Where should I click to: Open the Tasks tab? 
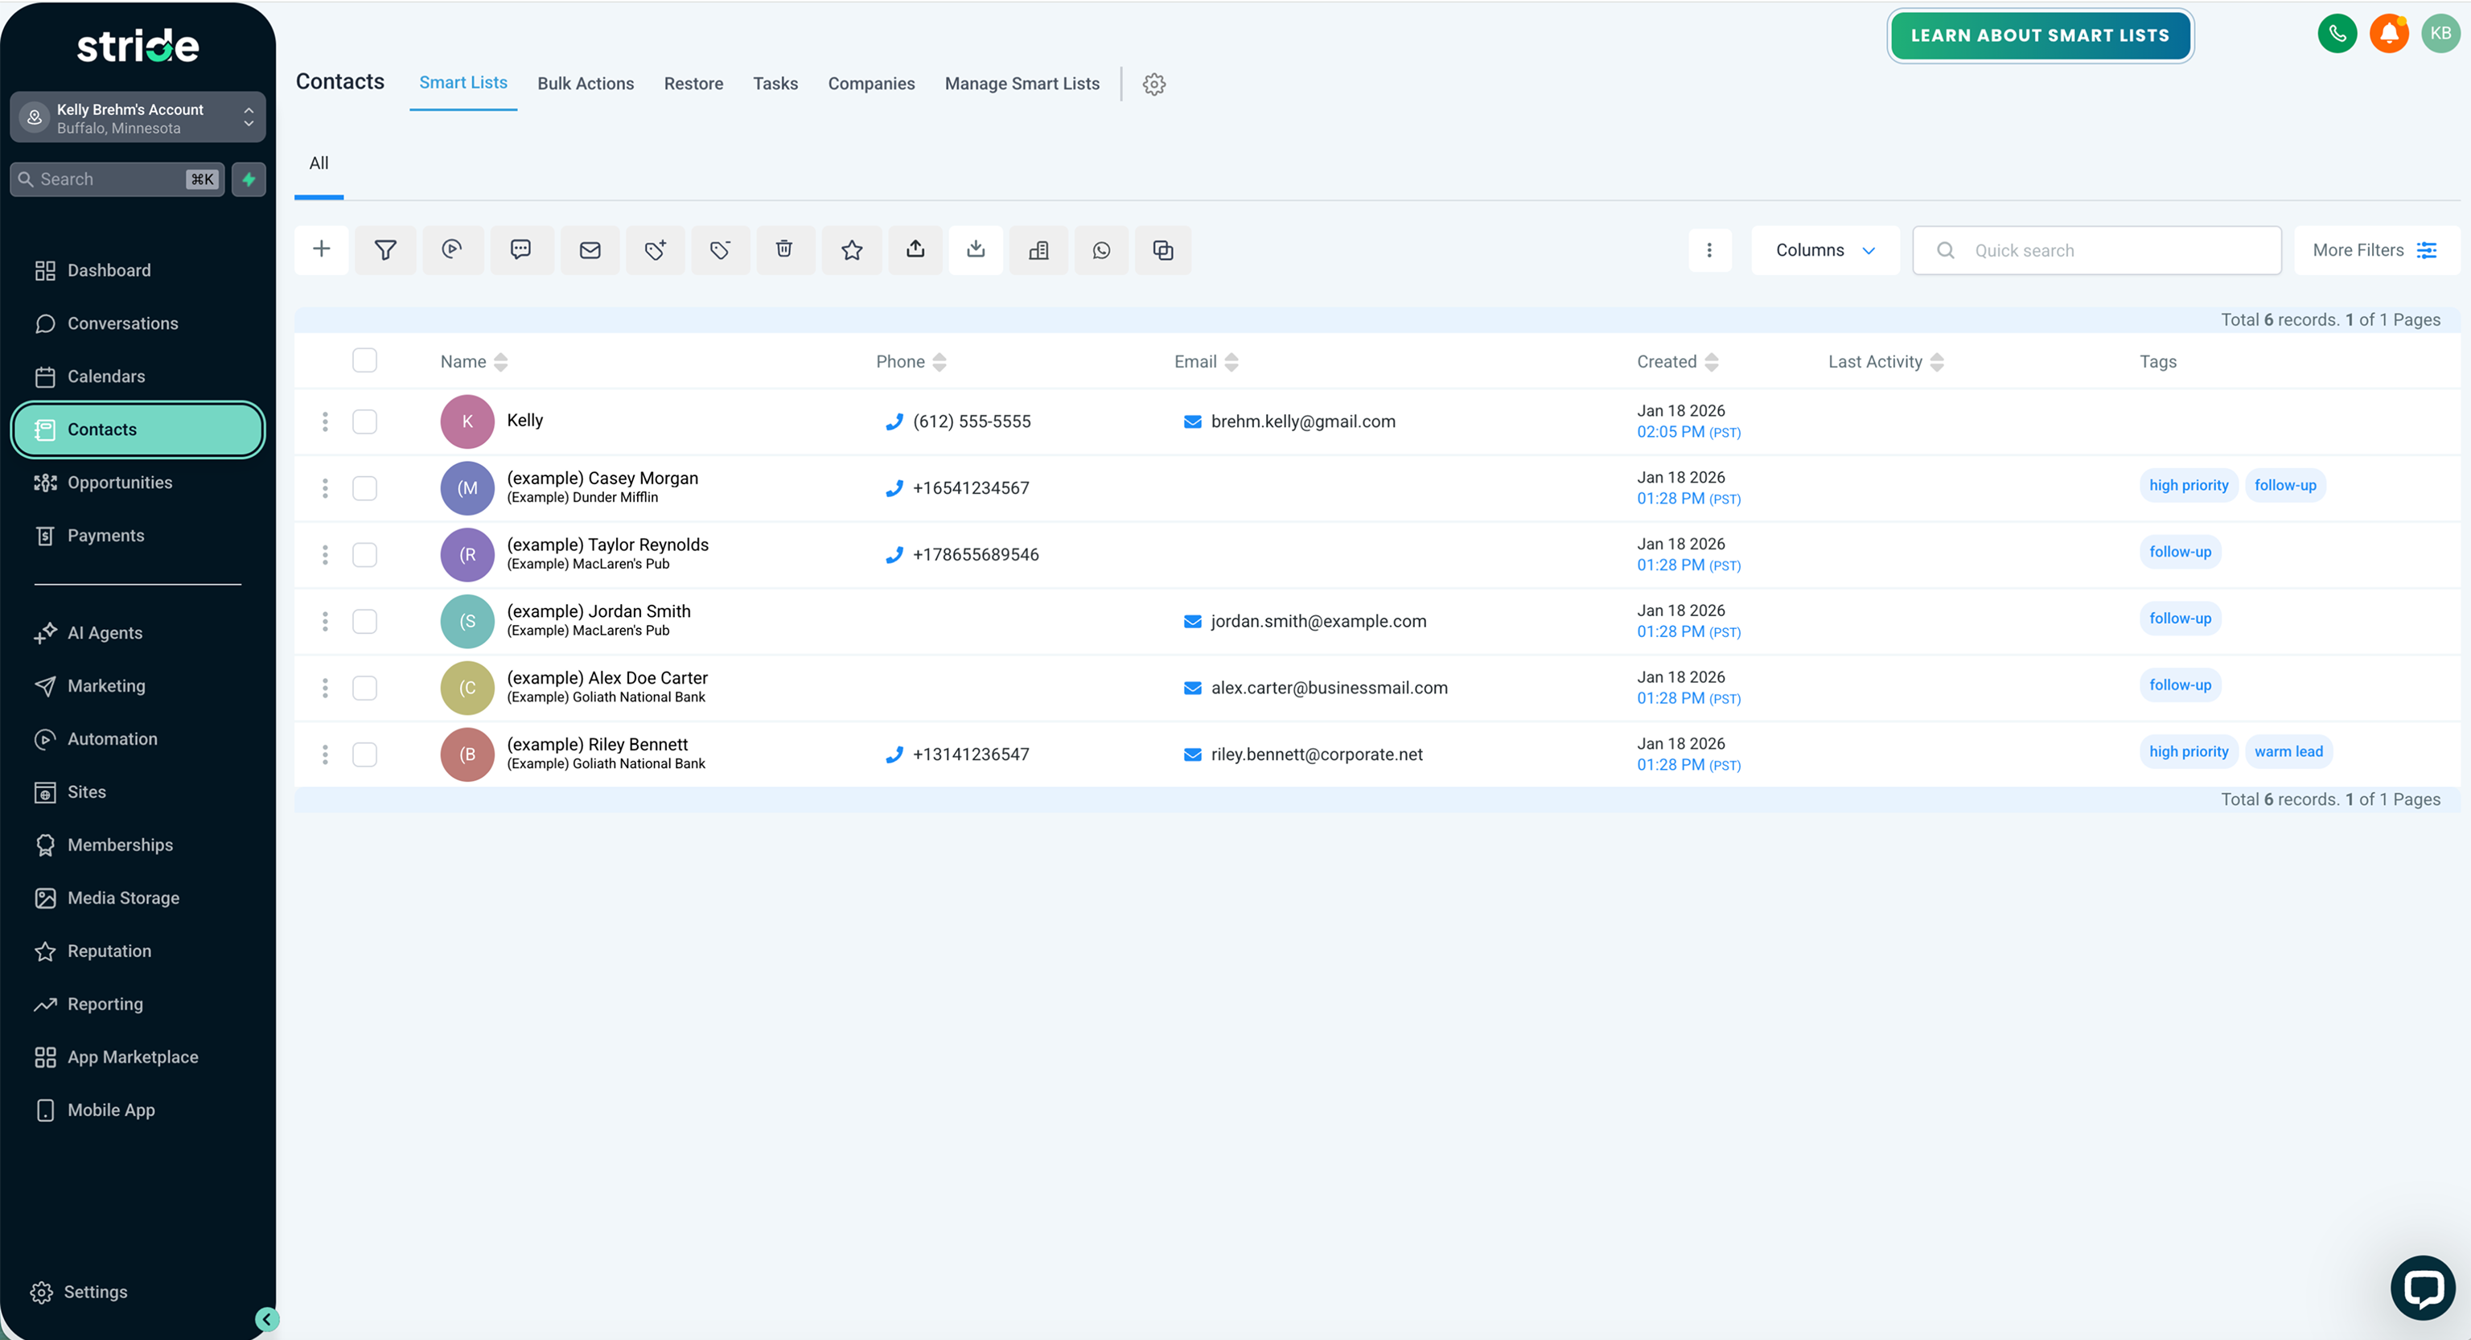point(775,84)
